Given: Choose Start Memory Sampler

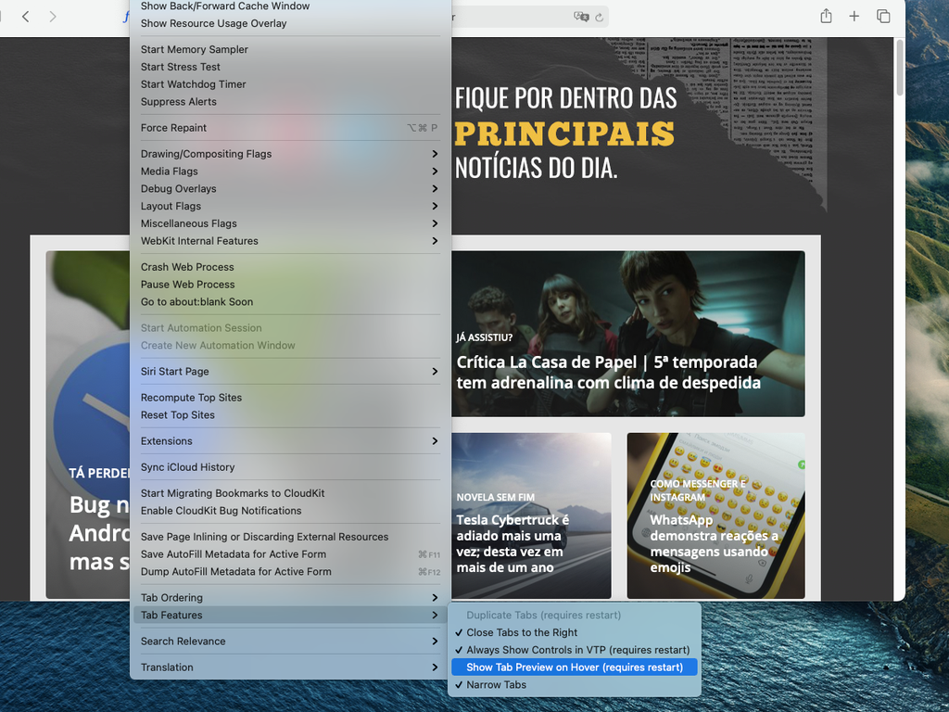Looking at the screenshot, I should point(290,50).
